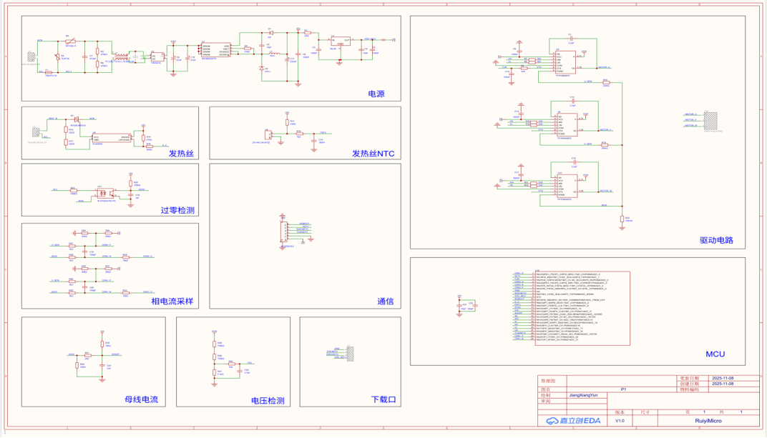This screenshot has width=767, height=438.
Task: Select the download header in 下载口 block
Action: coord(351,354)
